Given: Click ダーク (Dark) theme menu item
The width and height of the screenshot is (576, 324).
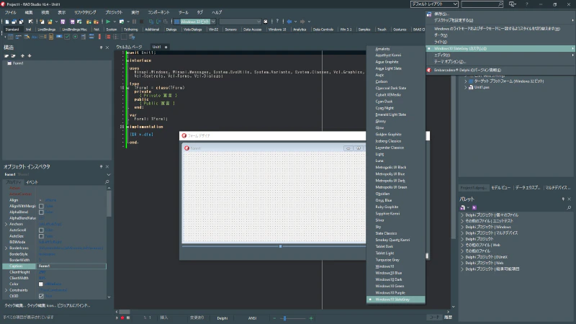Looking at the screenshot, I should point(440,35).
